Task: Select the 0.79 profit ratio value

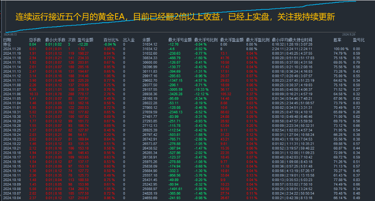Action: tap(357, 62)
